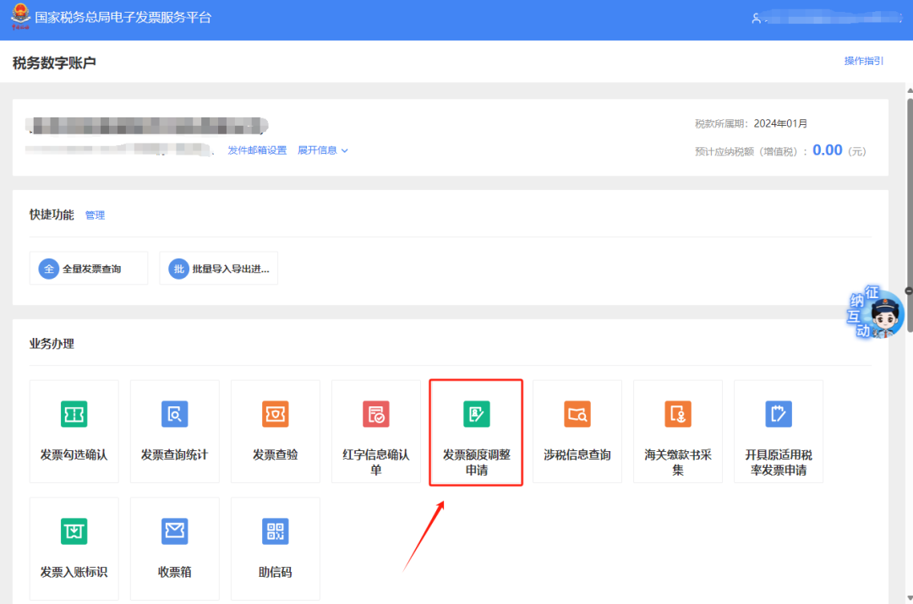Open the 操作指引 guide link
The image size is (913, 604).
click(x=863, y=61)
